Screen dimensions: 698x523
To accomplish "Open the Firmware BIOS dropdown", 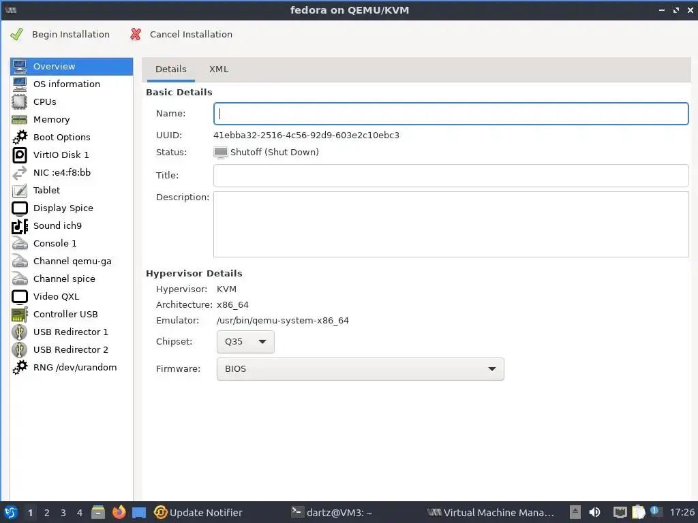I will 360,369.
